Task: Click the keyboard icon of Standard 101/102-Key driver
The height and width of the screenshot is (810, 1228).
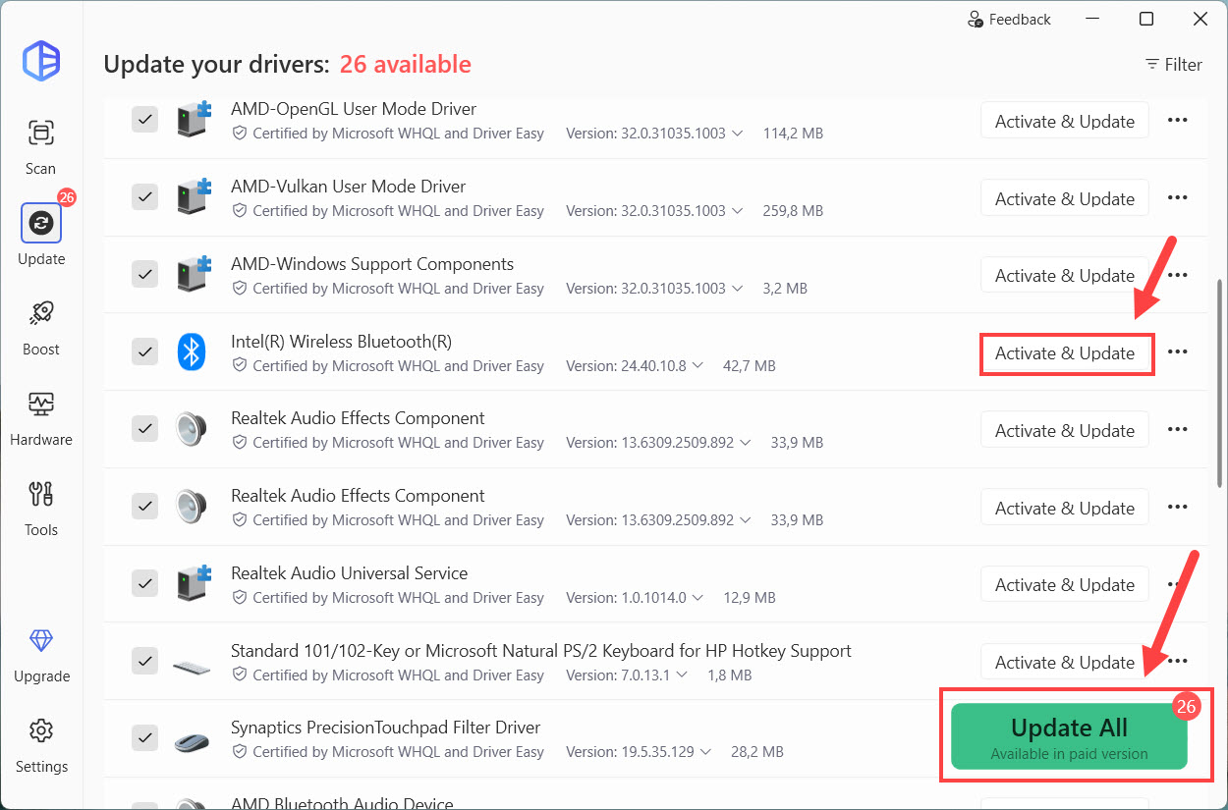Action: (192, 667)
